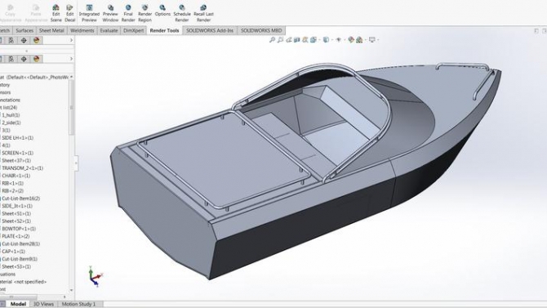Switch to the Weldments tab

(x=82, y=30)
